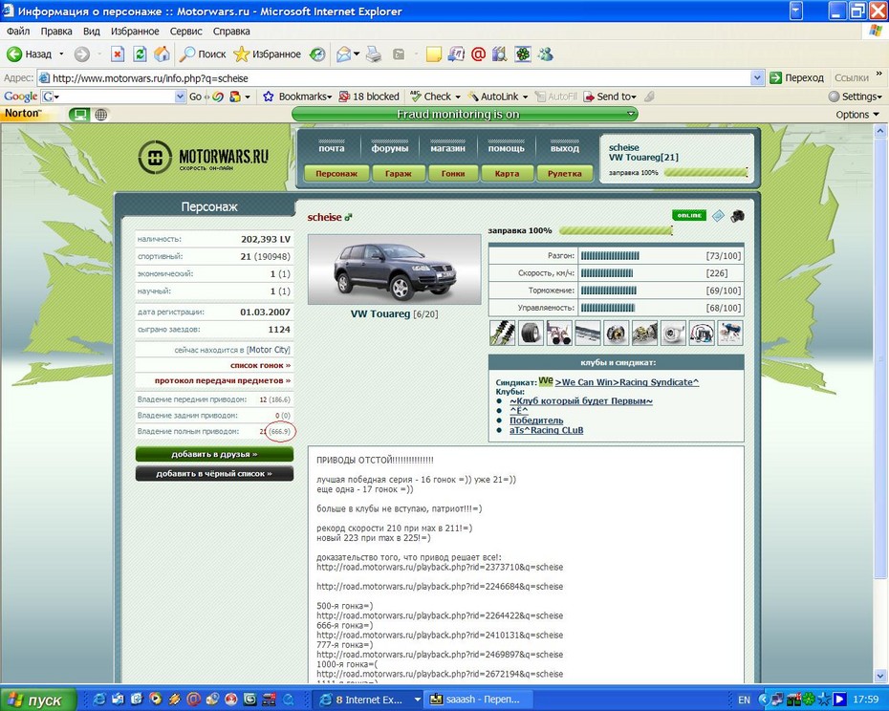
Task: Print the page with the printer icon
Action: tap(374, 54)
